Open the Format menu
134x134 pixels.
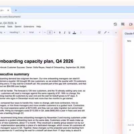[x=2, y=26]
